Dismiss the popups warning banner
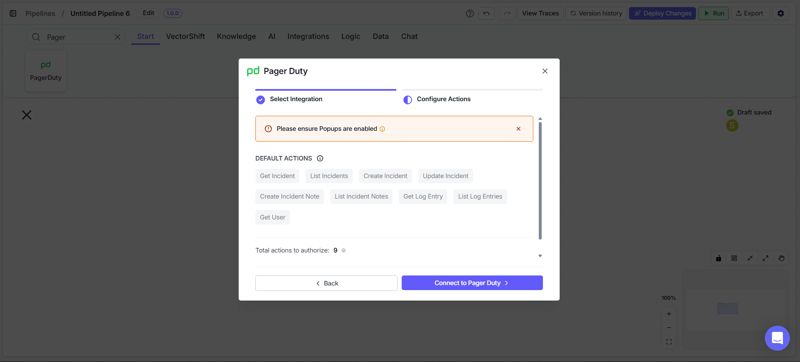 (x=518, y=129)
